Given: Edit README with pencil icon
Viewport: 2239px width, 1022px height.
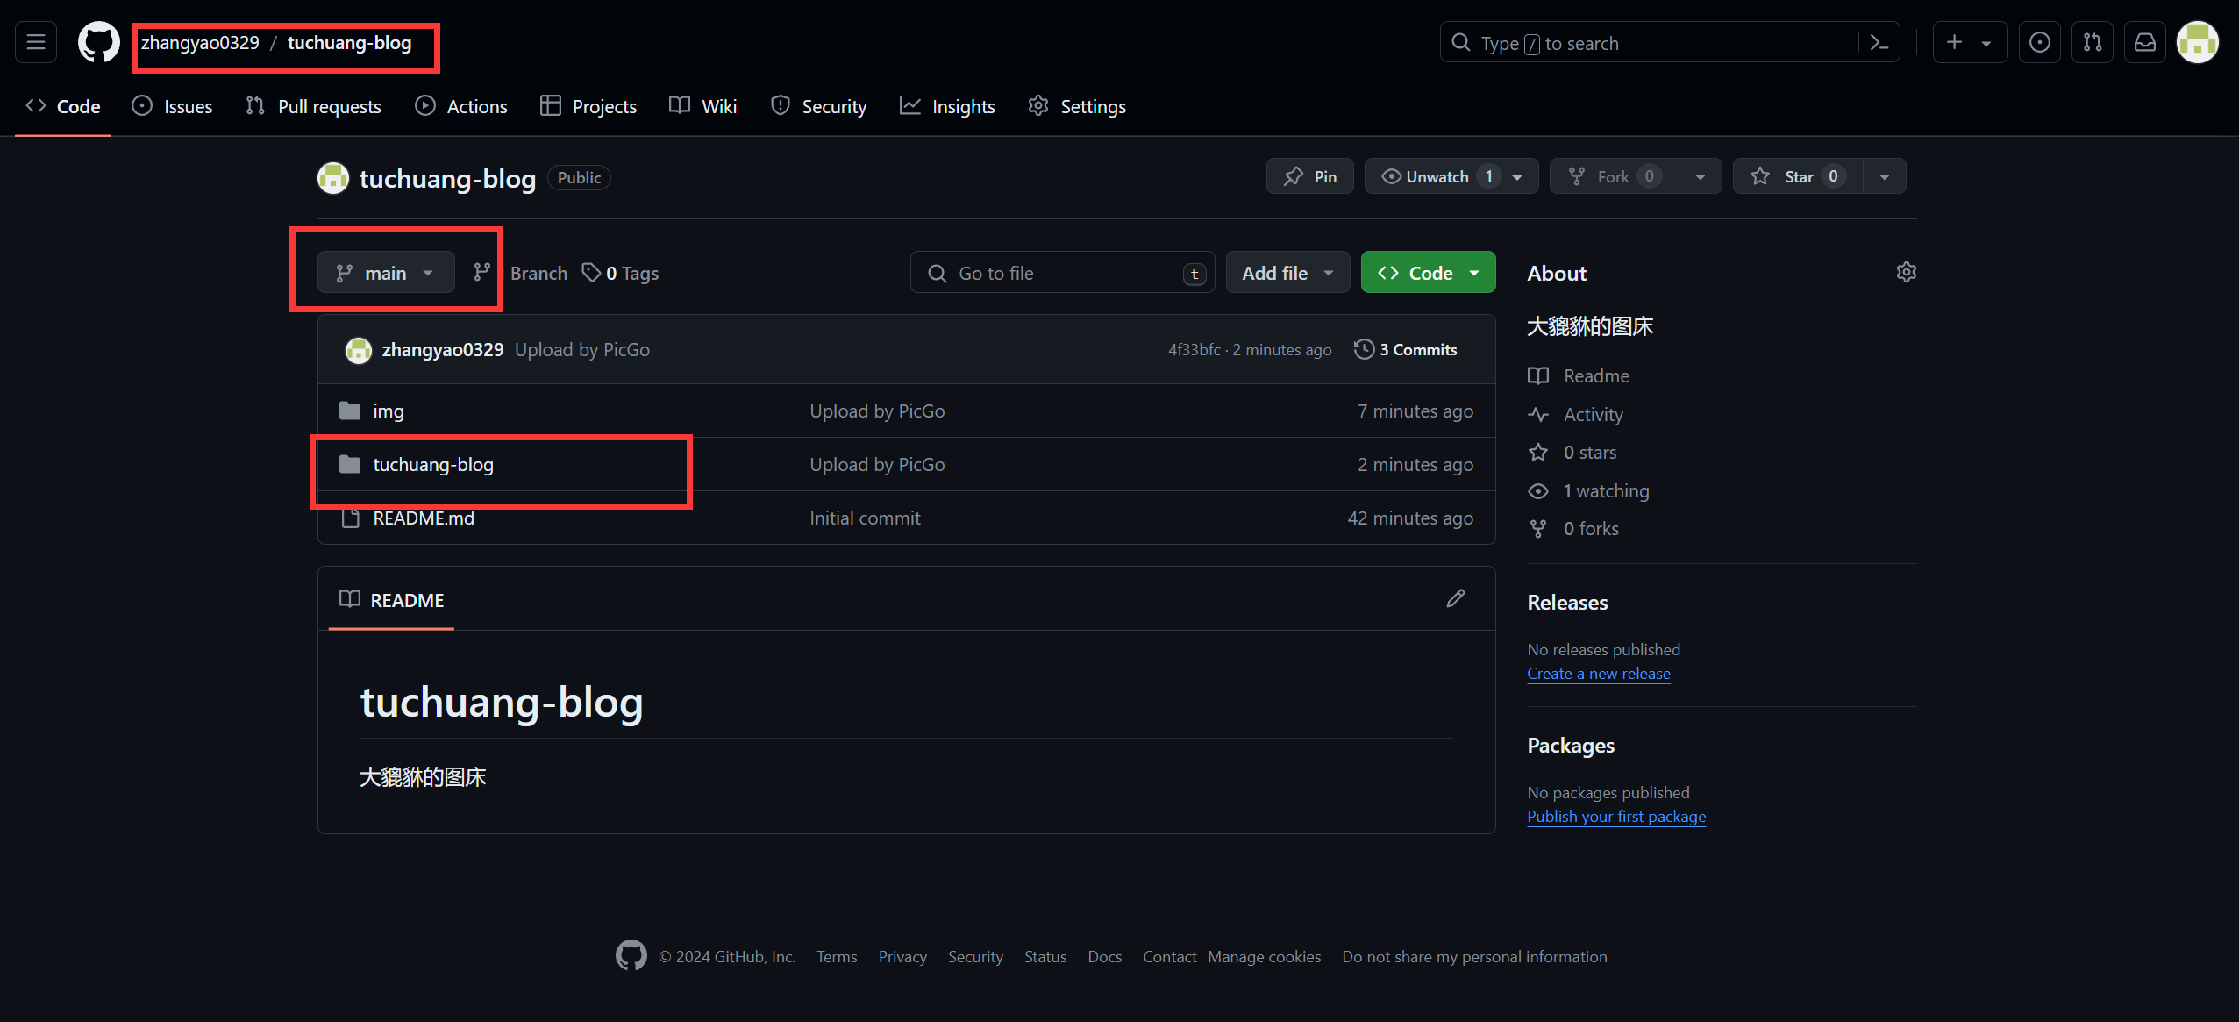Looking at the screenshot, I should point(1456,598).
